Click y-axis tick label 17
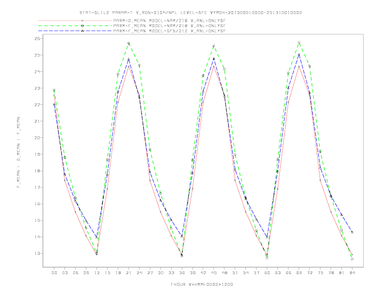Screen dimensions: 384x297 [37, 187]
